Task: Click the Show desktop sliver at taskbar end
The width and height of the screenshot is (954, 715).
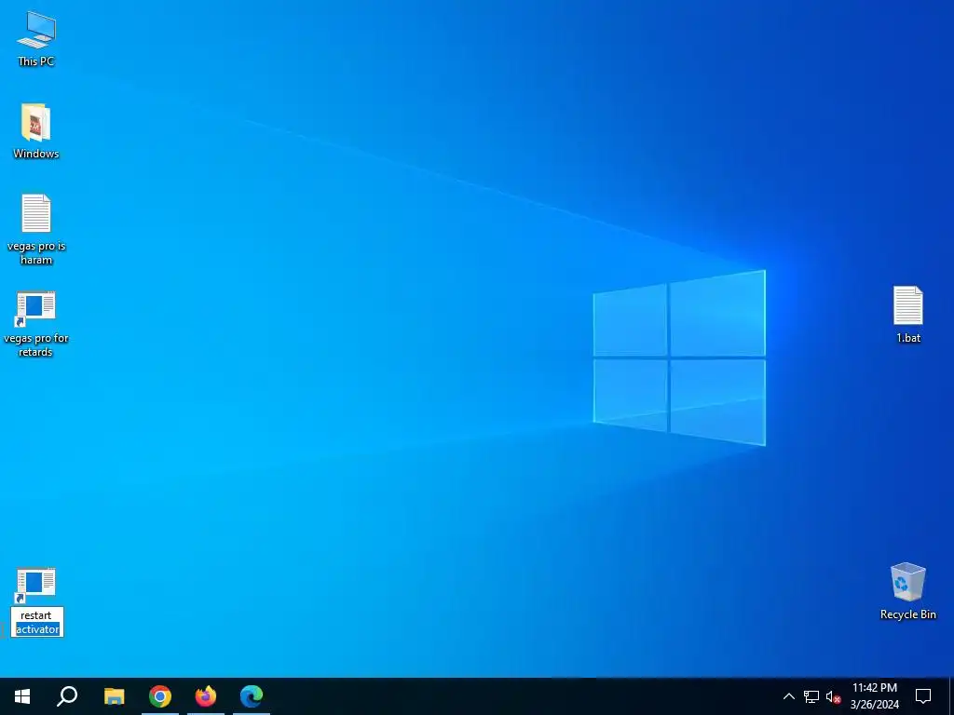Action: pos(951,696)
